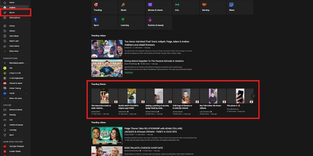This screenshot has height=156, width=313.
Task: Open the Subscriptions icon in sidebar
Action: click(x=5, y=18)
